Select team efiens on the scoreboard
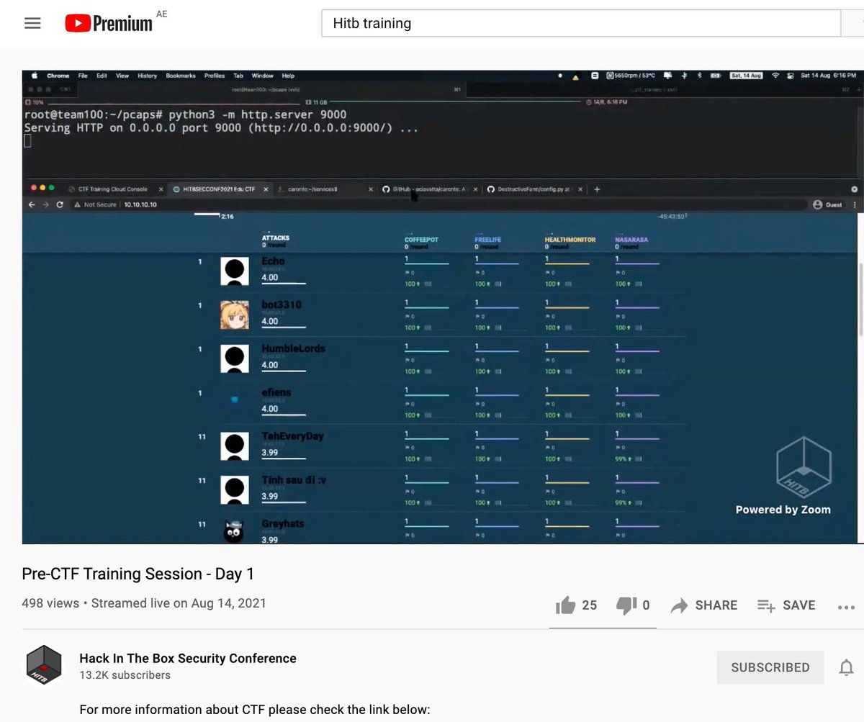Screen dimensions: 864x722 [276, 392]
